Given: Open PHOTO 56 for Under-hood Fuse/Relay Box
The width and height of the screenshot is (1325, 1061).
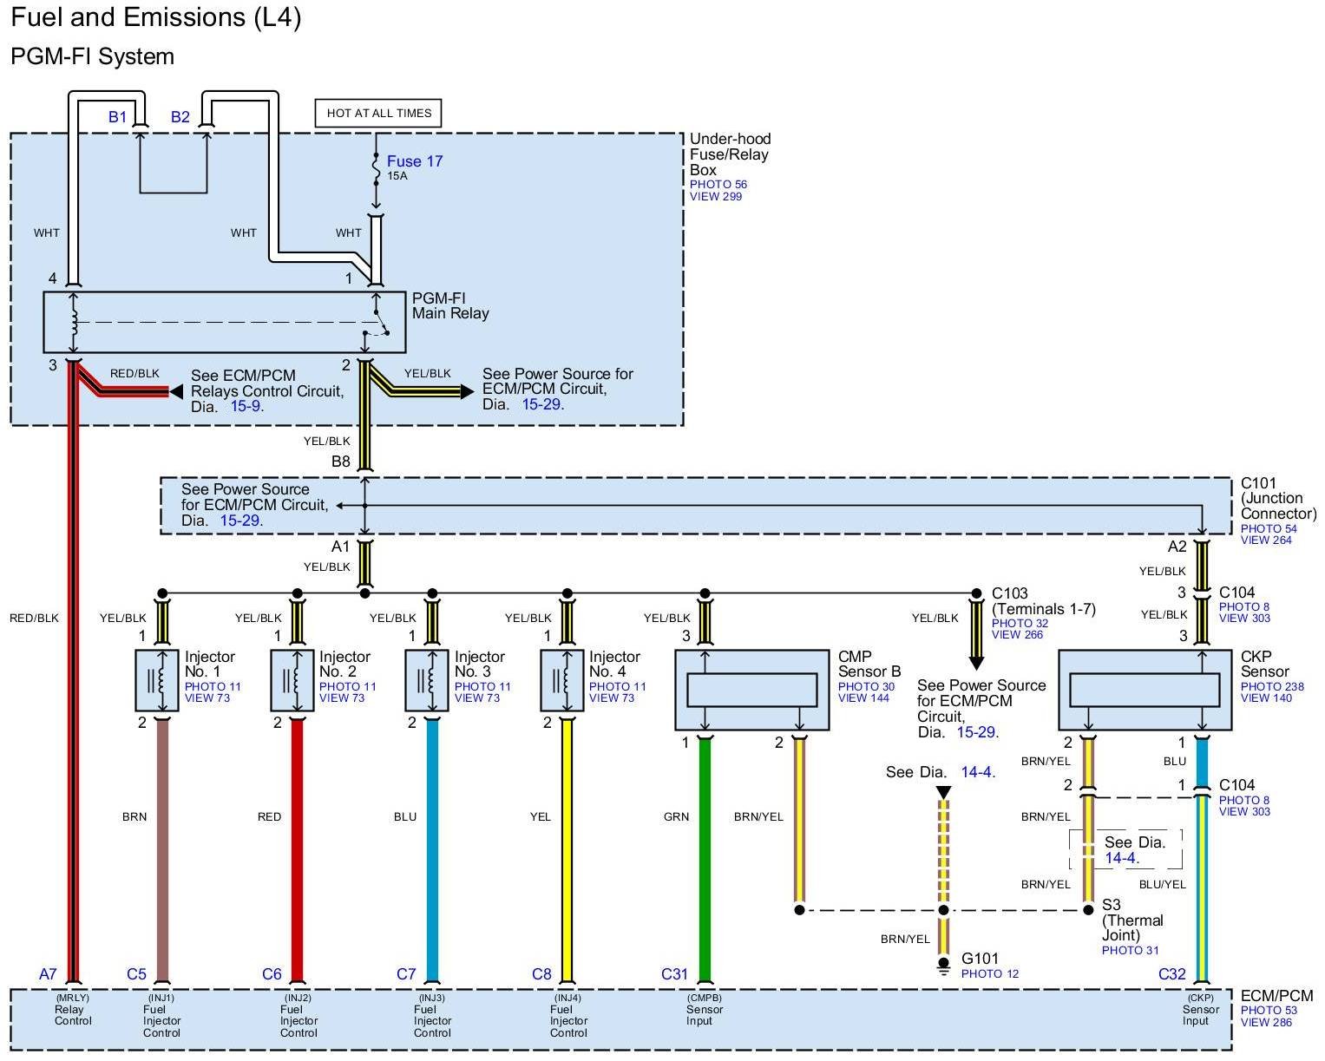Looking at the screenshot, I should coord(718,184).
